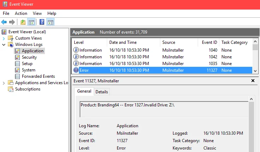Toggle the Show/Hide Action Pane icon

click(x=51, y=22)
